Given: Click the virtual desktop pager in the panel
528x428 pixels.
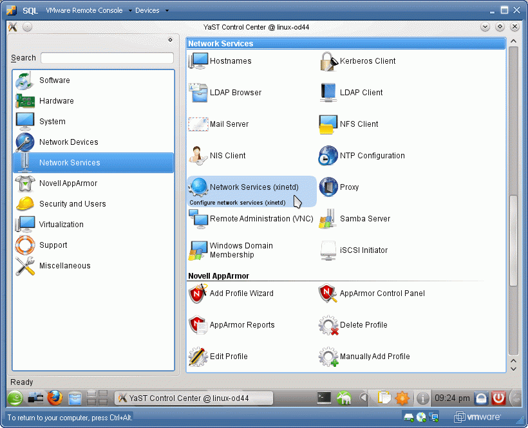Looking at the screenshot, I should [x=97, y=398].
